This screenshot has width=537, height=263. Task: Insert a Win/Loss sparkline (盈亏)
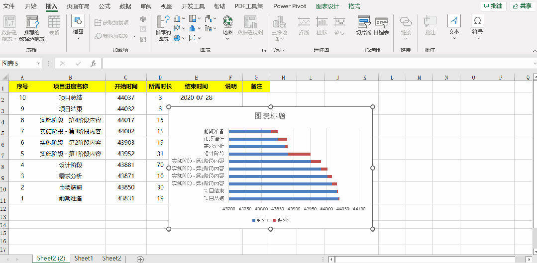339,26
